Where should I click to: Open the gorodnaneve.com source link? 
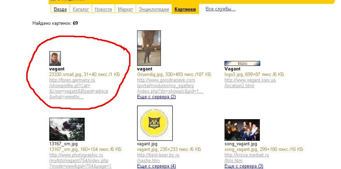coord(166,80)
